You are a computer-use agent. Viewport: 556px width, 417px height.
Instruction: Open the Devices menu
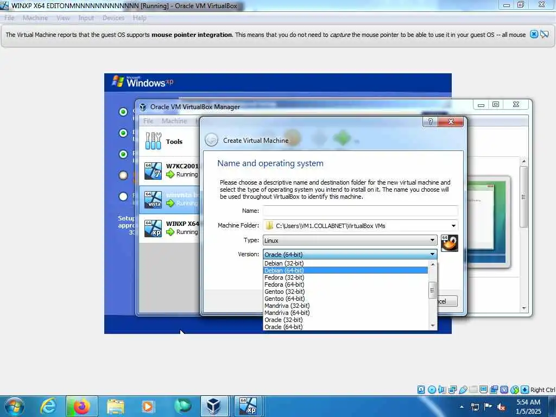(113, 18)
